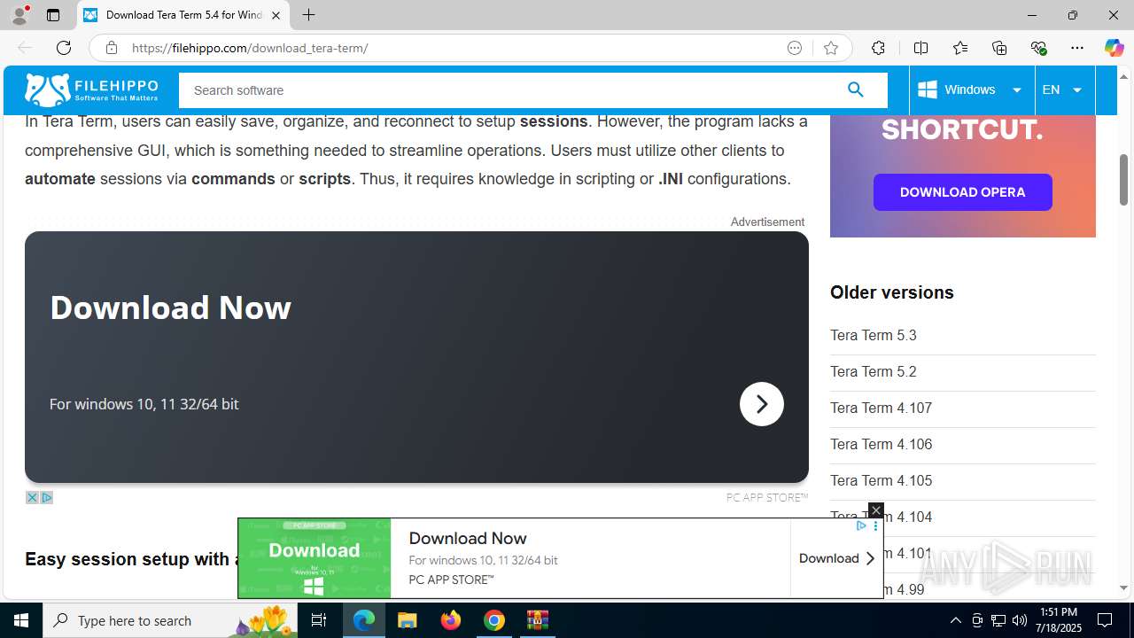Show hidden tray icons chevron

tap(955, 620)
